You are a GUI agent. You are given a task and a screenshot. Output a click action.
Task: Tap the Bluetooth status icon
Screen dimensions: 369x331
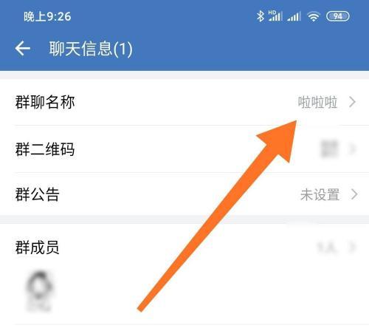pos(261,16)
